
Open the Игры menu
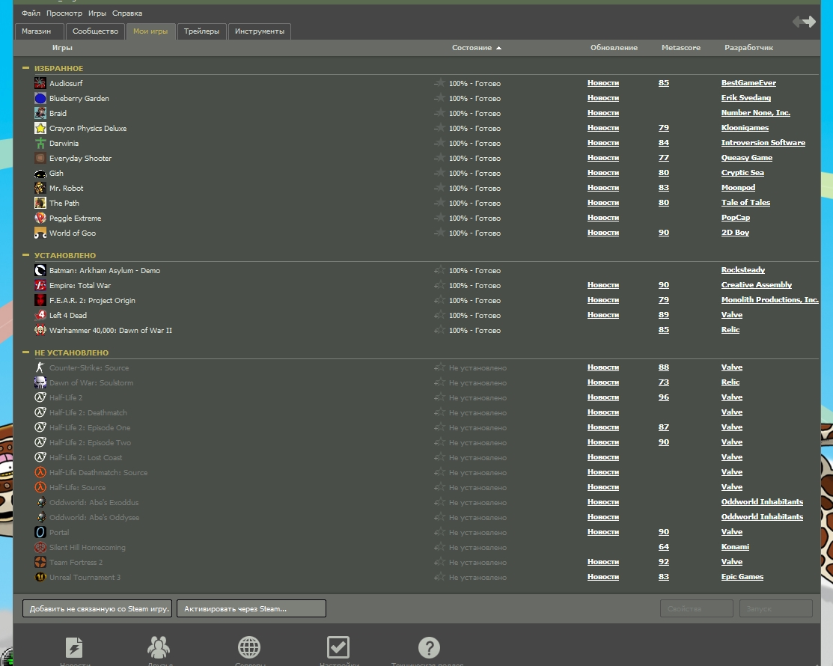97,13
